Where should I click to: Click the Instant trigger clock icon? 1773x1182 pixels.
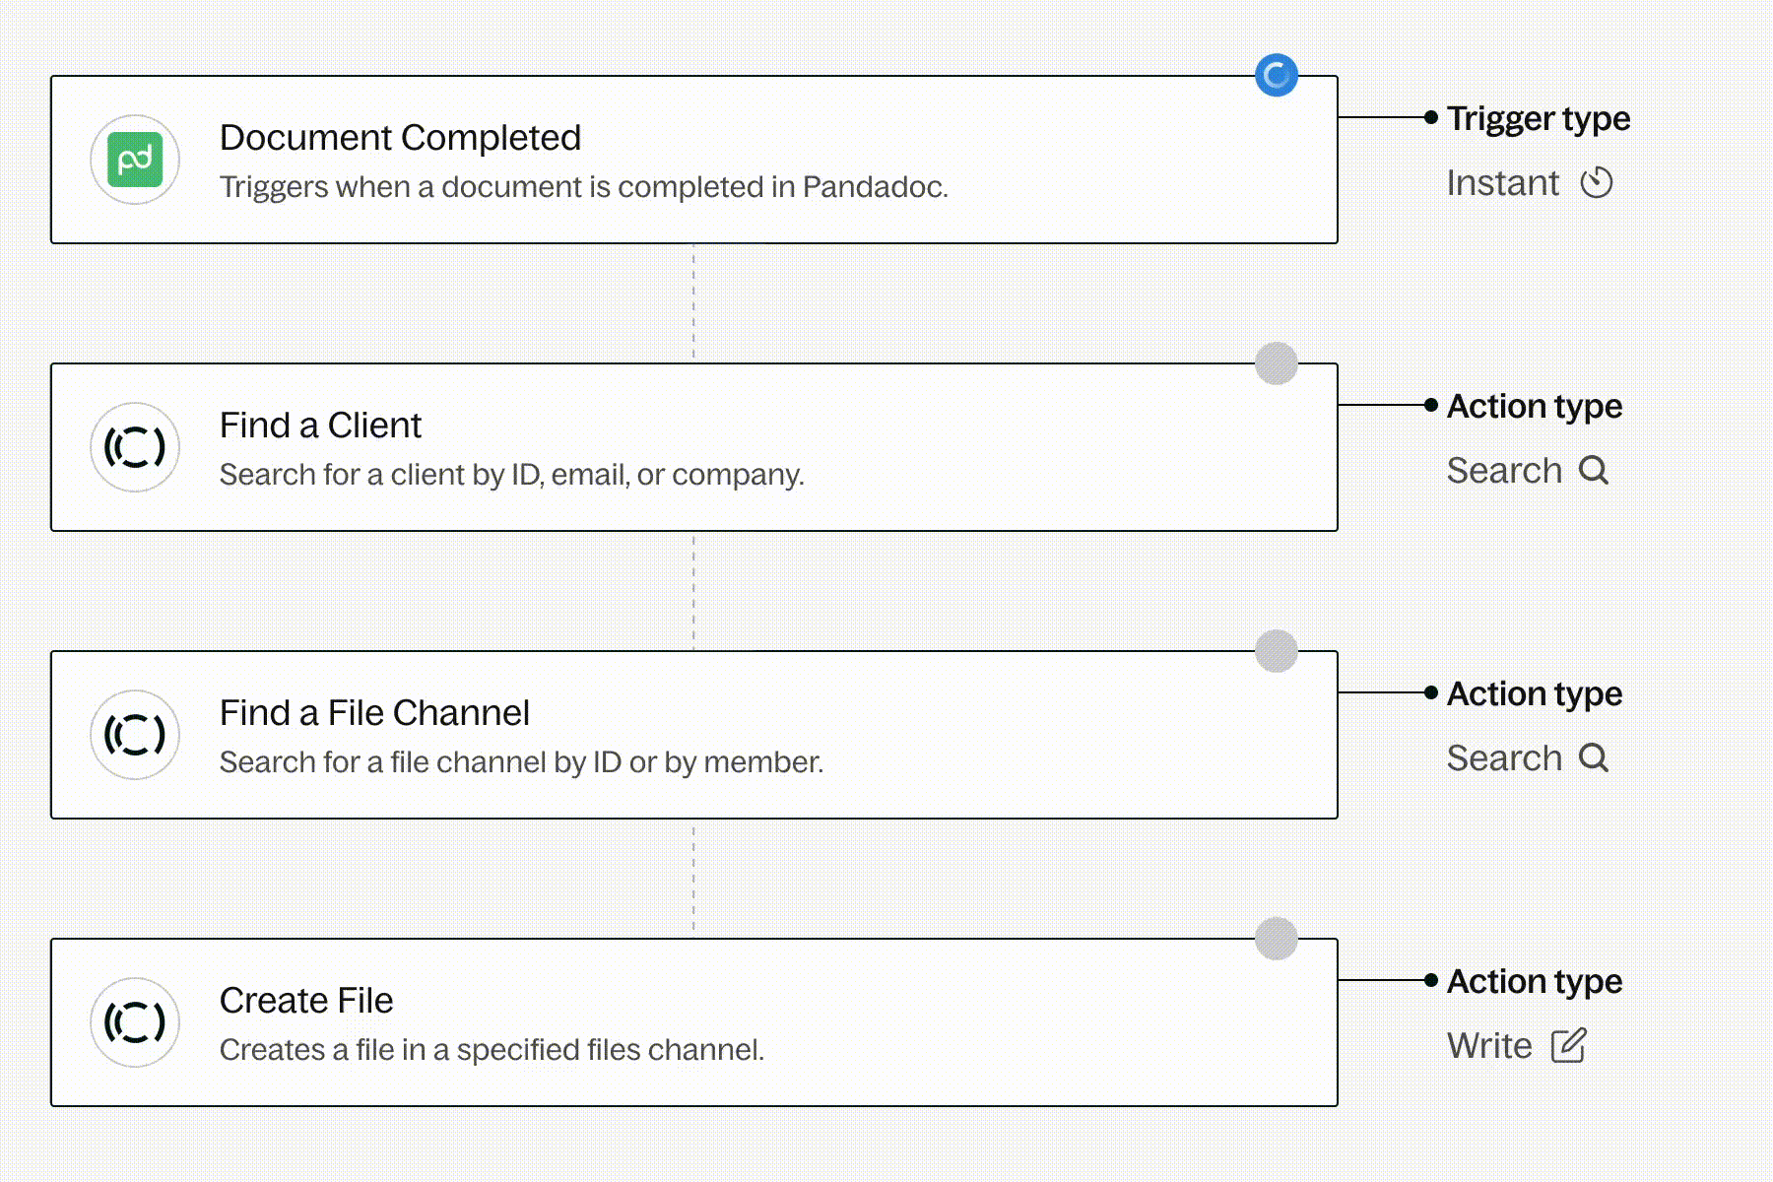(1597, 183)
